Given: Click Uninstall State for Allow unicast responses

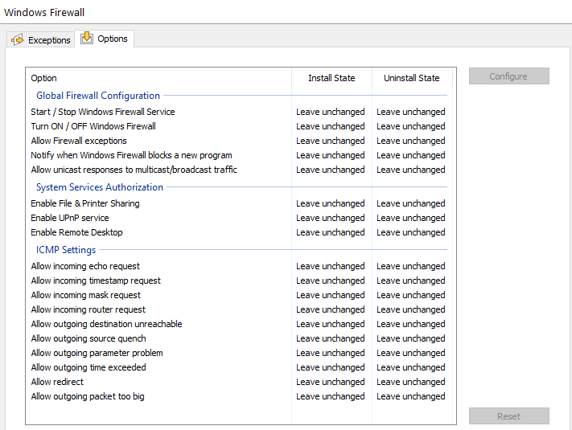Looking at the screenshot, I should 411,170.
